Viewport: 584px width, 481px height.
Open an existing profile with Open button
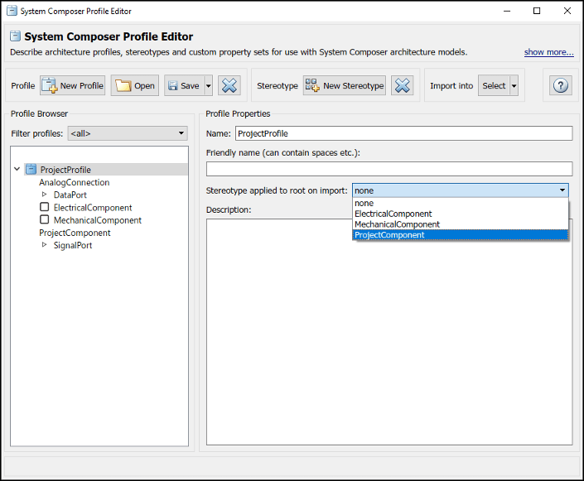[x=135, y=85]
